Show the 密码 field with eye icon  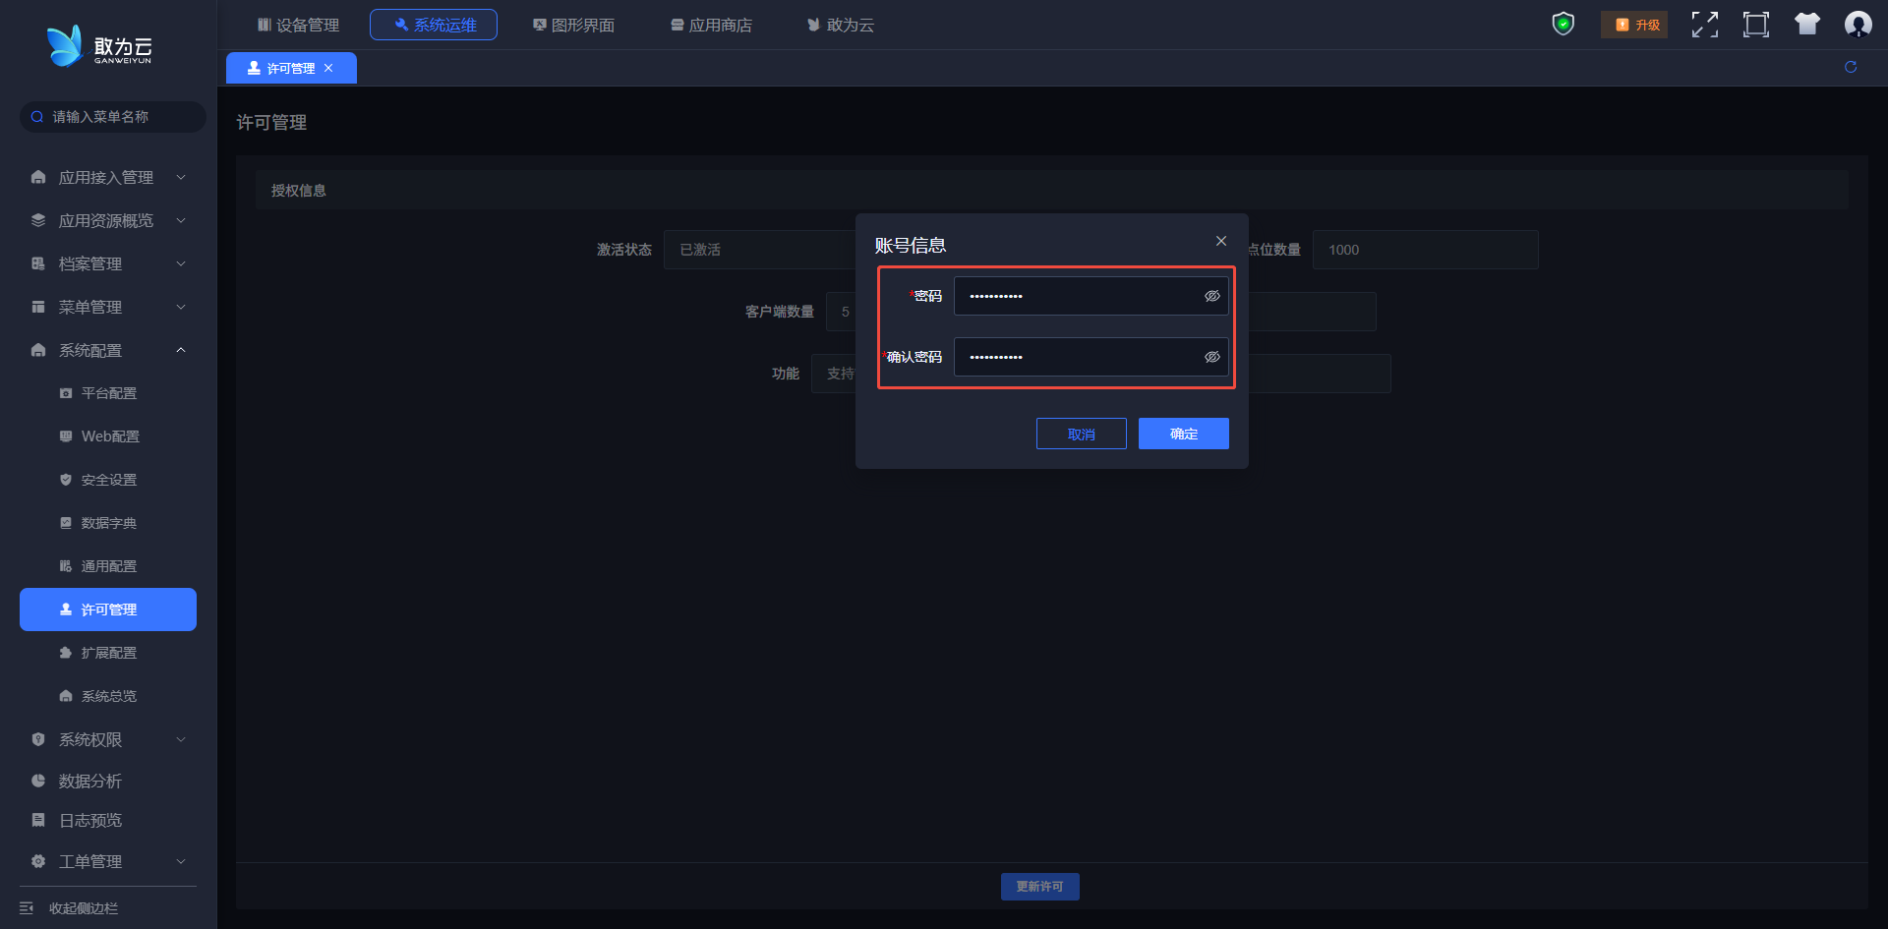[1212, 296]
